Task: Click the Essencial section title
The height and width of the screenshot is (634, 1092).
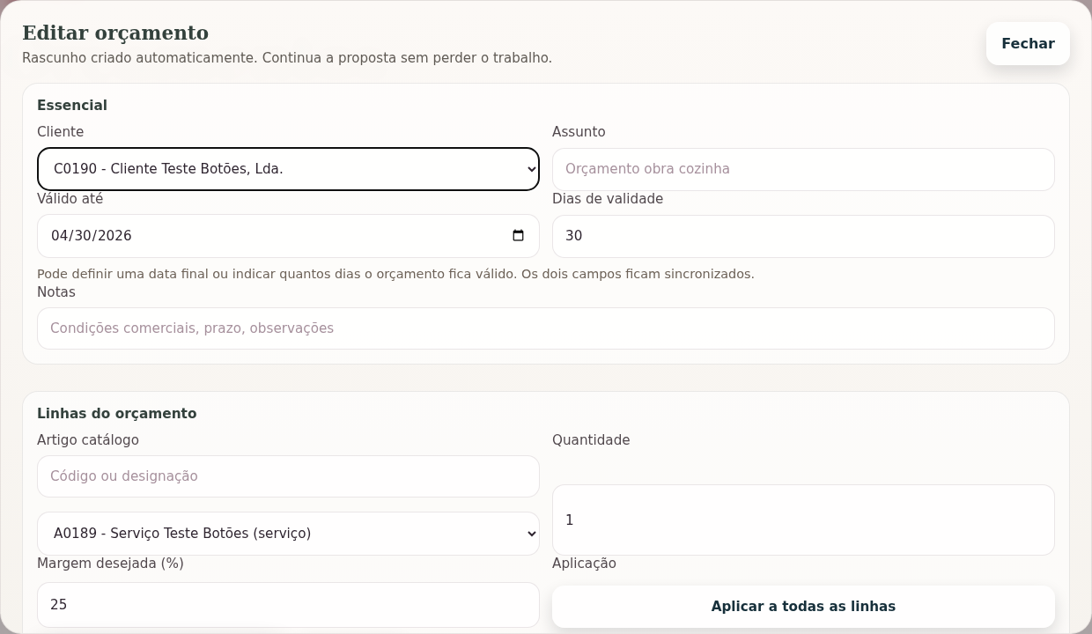Action: pyautogui.click(x=72, y=106)
